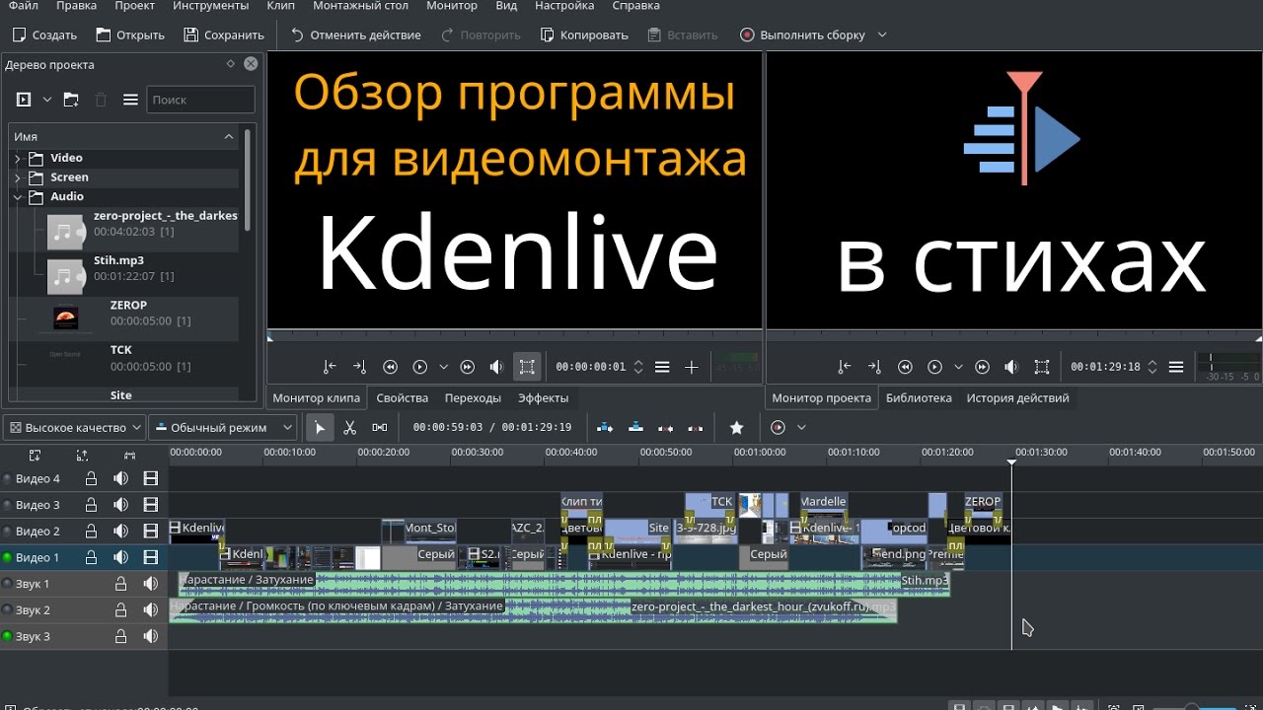Screen dimensions: 1263x710
Task: Mute audio of the Видео 3 track
Action: click(x=120, y=505)
